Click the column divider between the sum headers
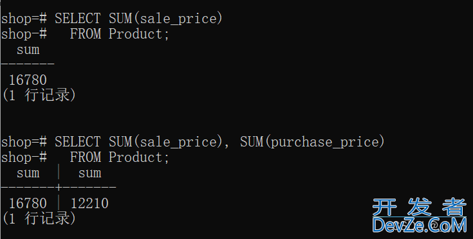The height and width of the screenshot is (239, 473). point(59,173)
